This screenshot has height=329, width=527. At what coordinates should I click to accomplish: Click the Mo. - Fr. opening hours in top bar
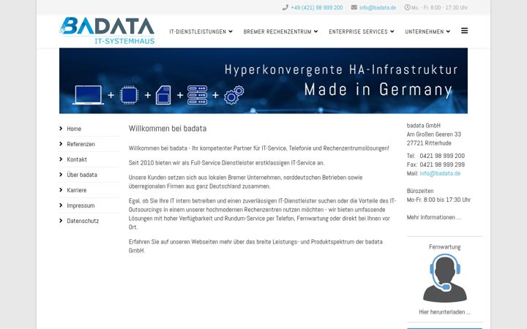[439, 7]
